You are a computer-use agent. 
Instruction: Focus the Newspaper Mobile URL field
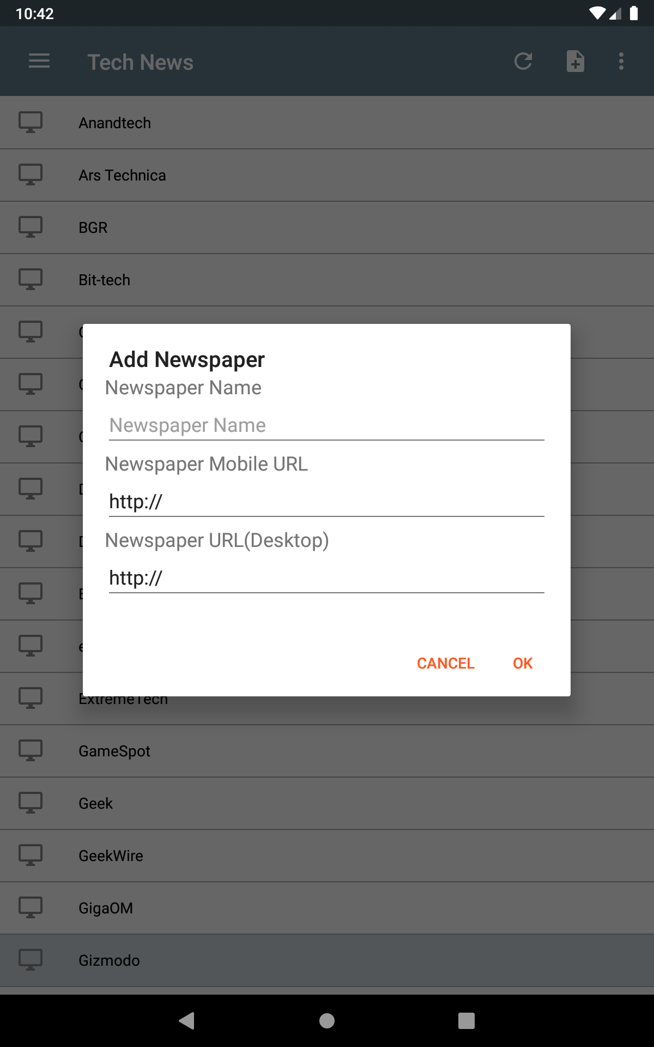326,502
